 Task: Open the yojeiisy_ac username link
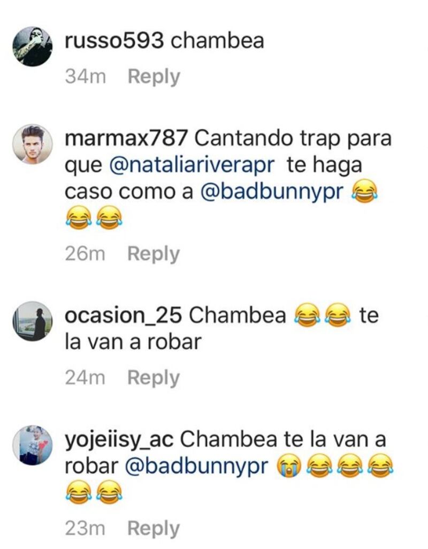point(119,440)
